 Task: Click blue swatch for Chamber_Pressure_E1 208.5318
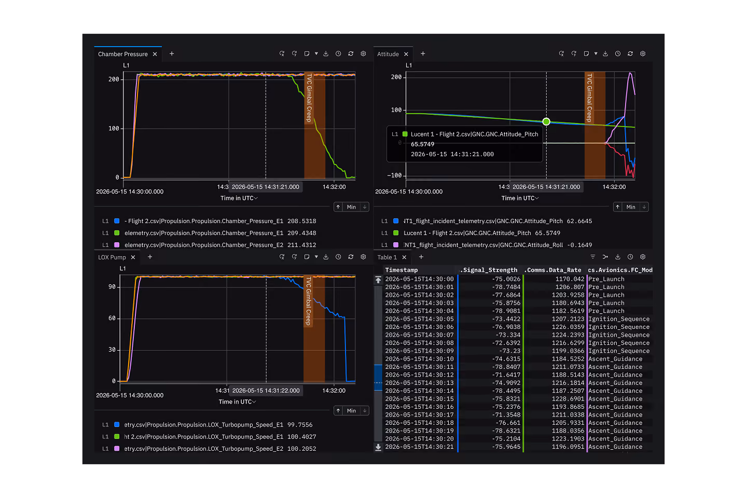pyautogui.click(x=117, y=221)
